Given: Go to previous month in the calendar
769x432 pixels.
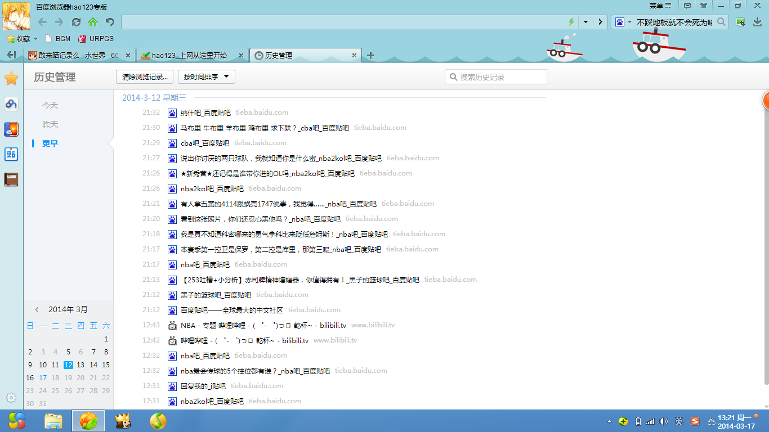Looking at the screenshot, I should pos(37,309).
